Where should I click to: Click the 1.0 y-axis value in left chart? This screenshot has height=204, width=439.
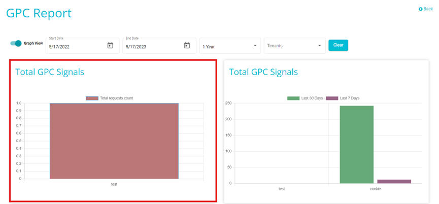(19, 103)
